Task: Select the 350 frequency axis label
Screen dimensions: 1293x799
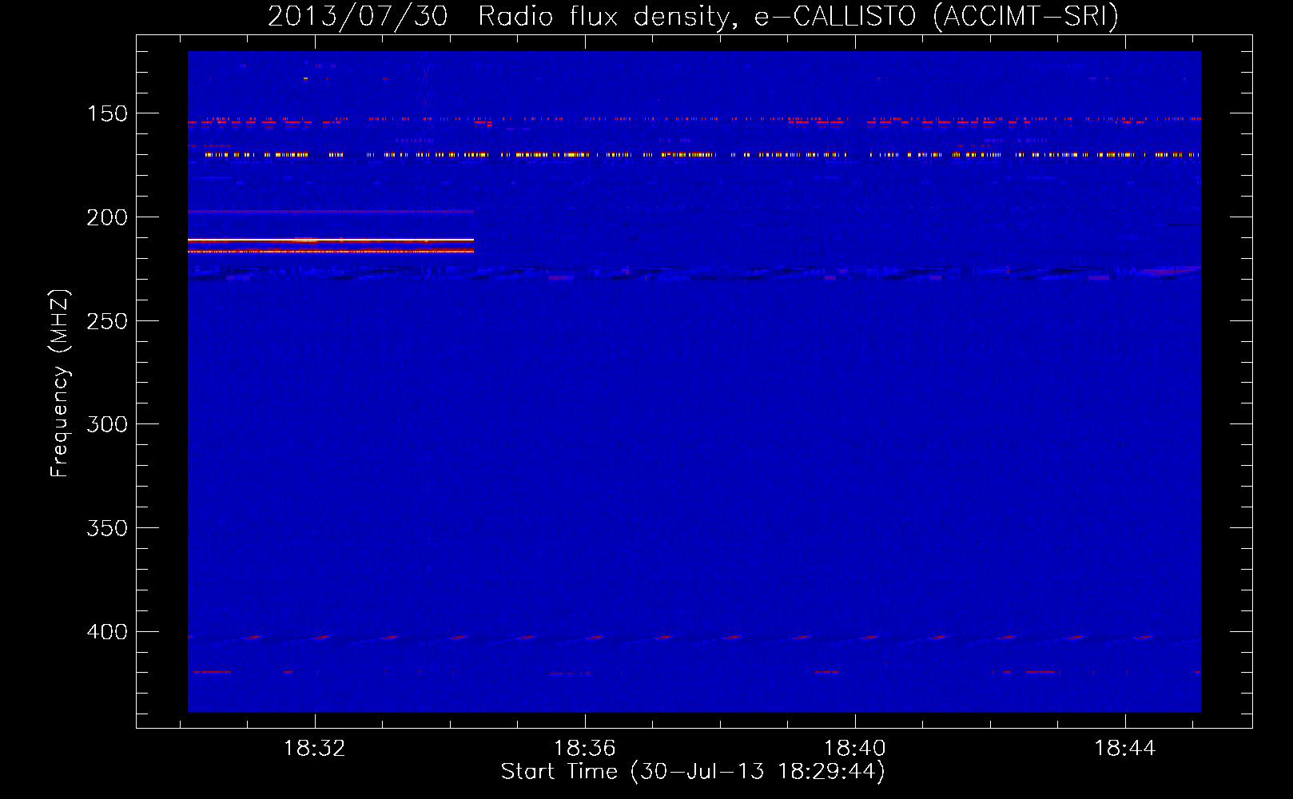Action: [107, 528]
